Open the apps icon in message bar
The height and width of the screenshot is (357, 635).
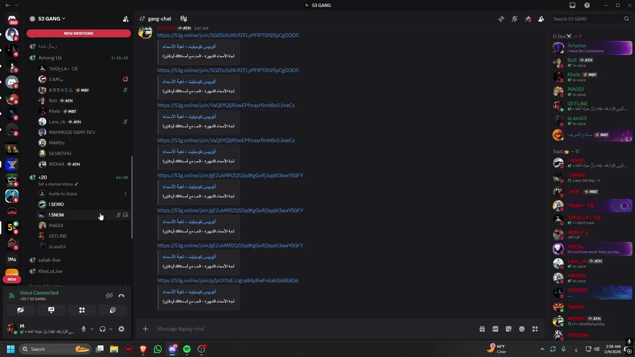click(x=535, y=329)
